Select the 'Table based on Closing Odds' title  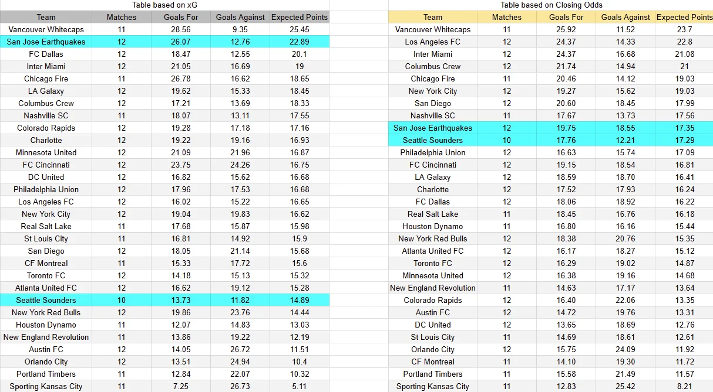coord(551,5)
